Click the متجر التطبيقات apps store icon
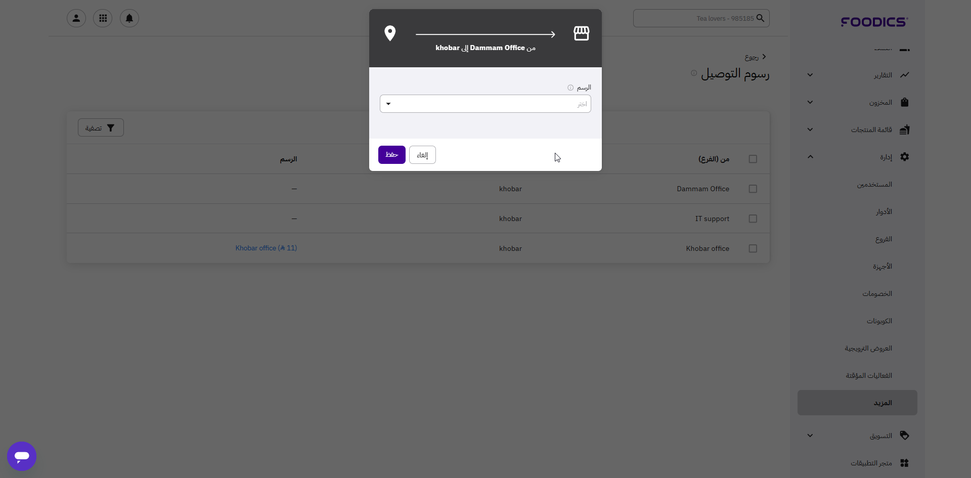The height and width of the screenshot is (478, 971). pyautogui.click(x=905, y=463)
